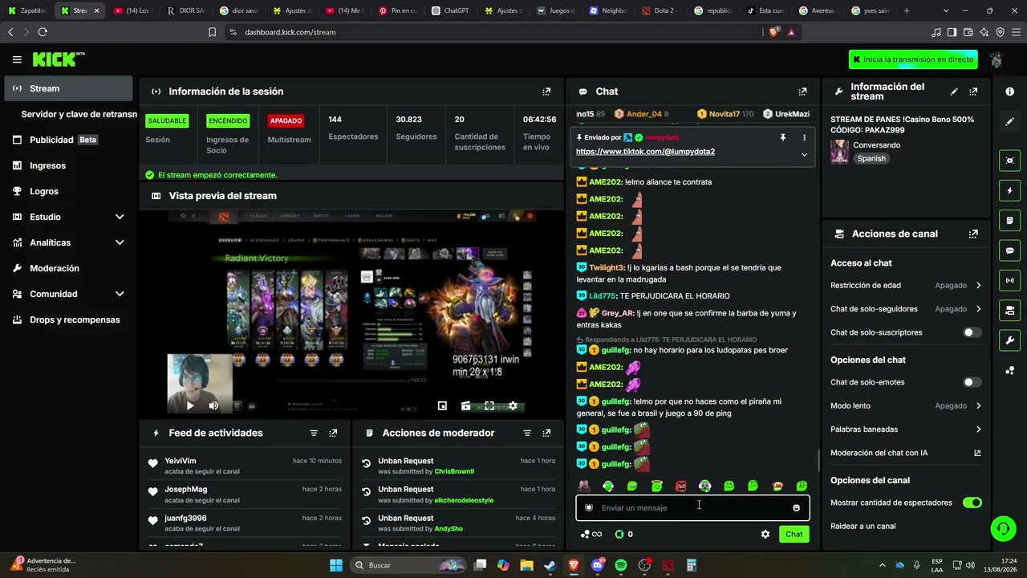The height and width of the screenshot is (578, 1027).
Task: Toggle session info broadcast widget in right sidebar
Action: (1009, 280)
